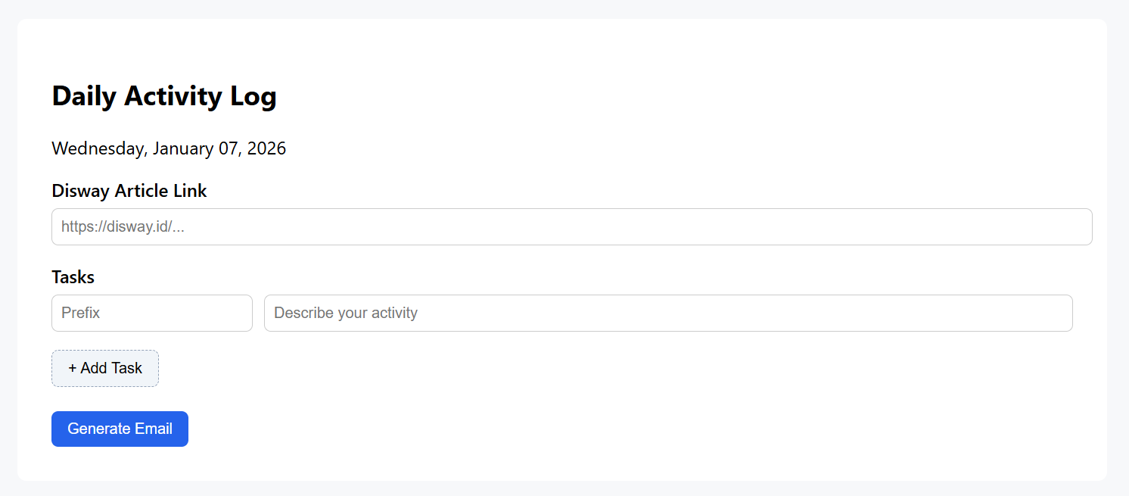This screenshot has height=496, width=1129.
Task: Click the 'Tasks' section label
Action: (73, 277)
